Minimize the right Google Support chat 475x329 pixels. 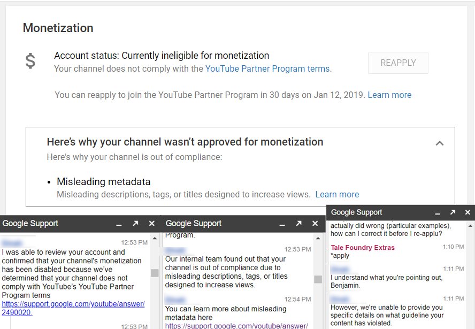[x=438, y=213]
